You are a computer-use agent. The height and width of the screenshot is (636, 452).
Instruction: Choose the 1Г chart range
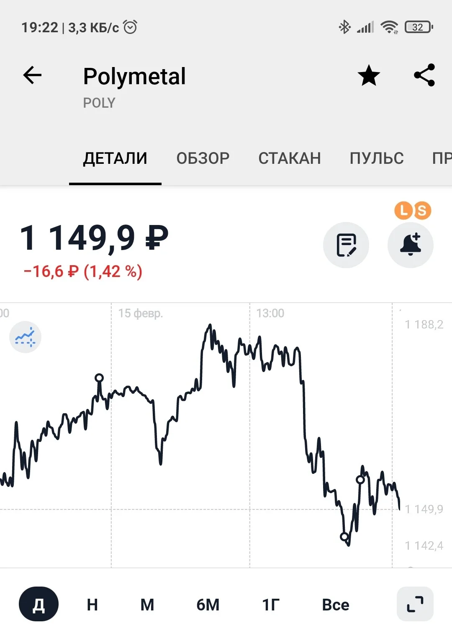(x=271, y=605)
